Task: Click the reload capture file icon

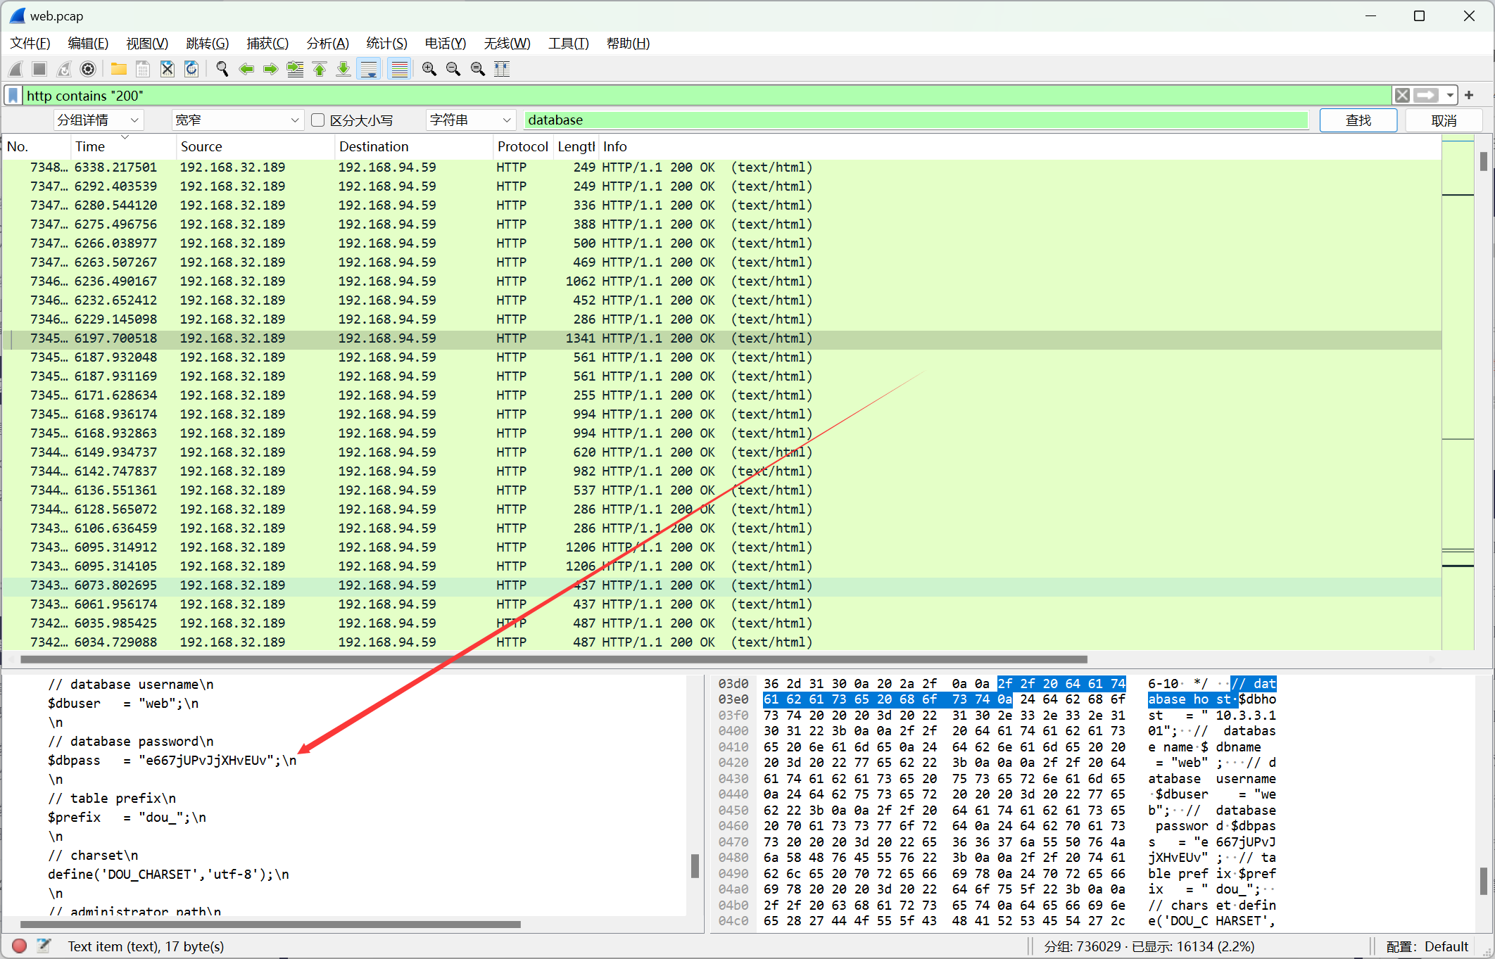Action: point(191,69)
